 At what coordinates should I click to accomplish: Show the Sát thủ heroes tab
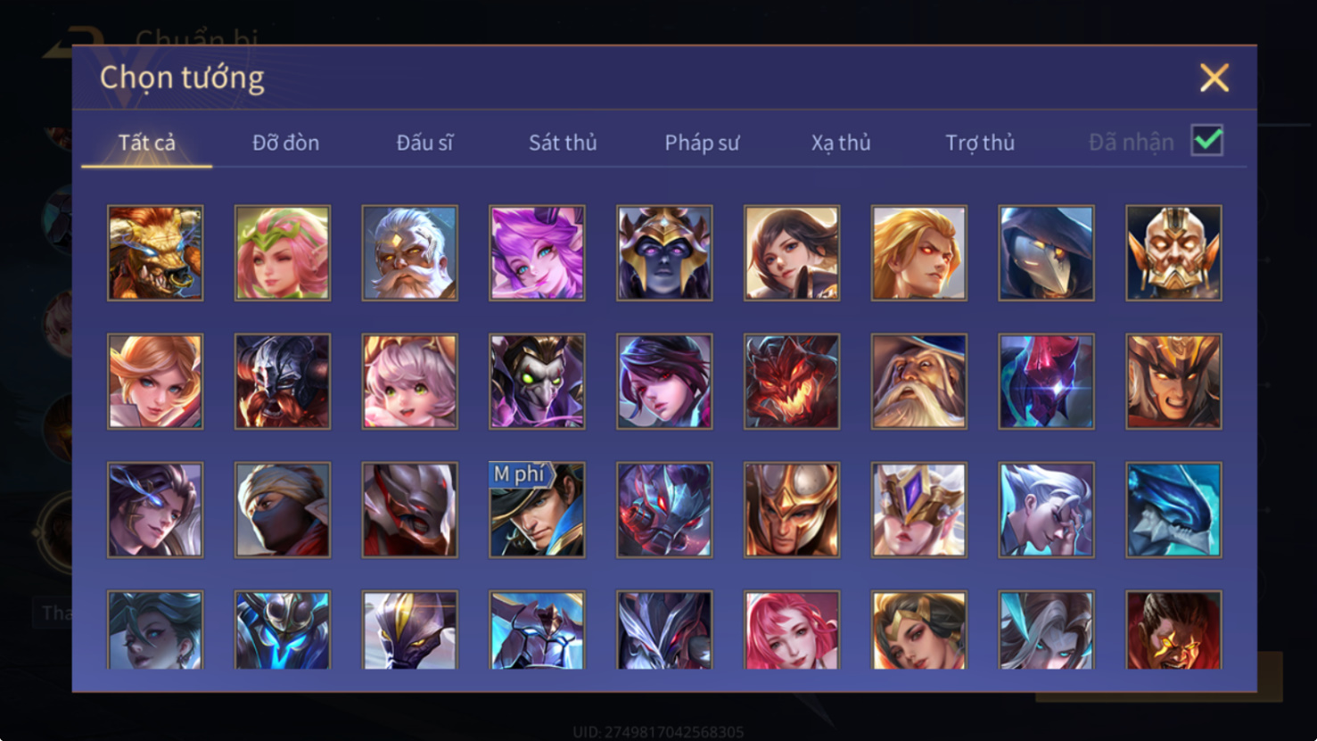point(563,143)
